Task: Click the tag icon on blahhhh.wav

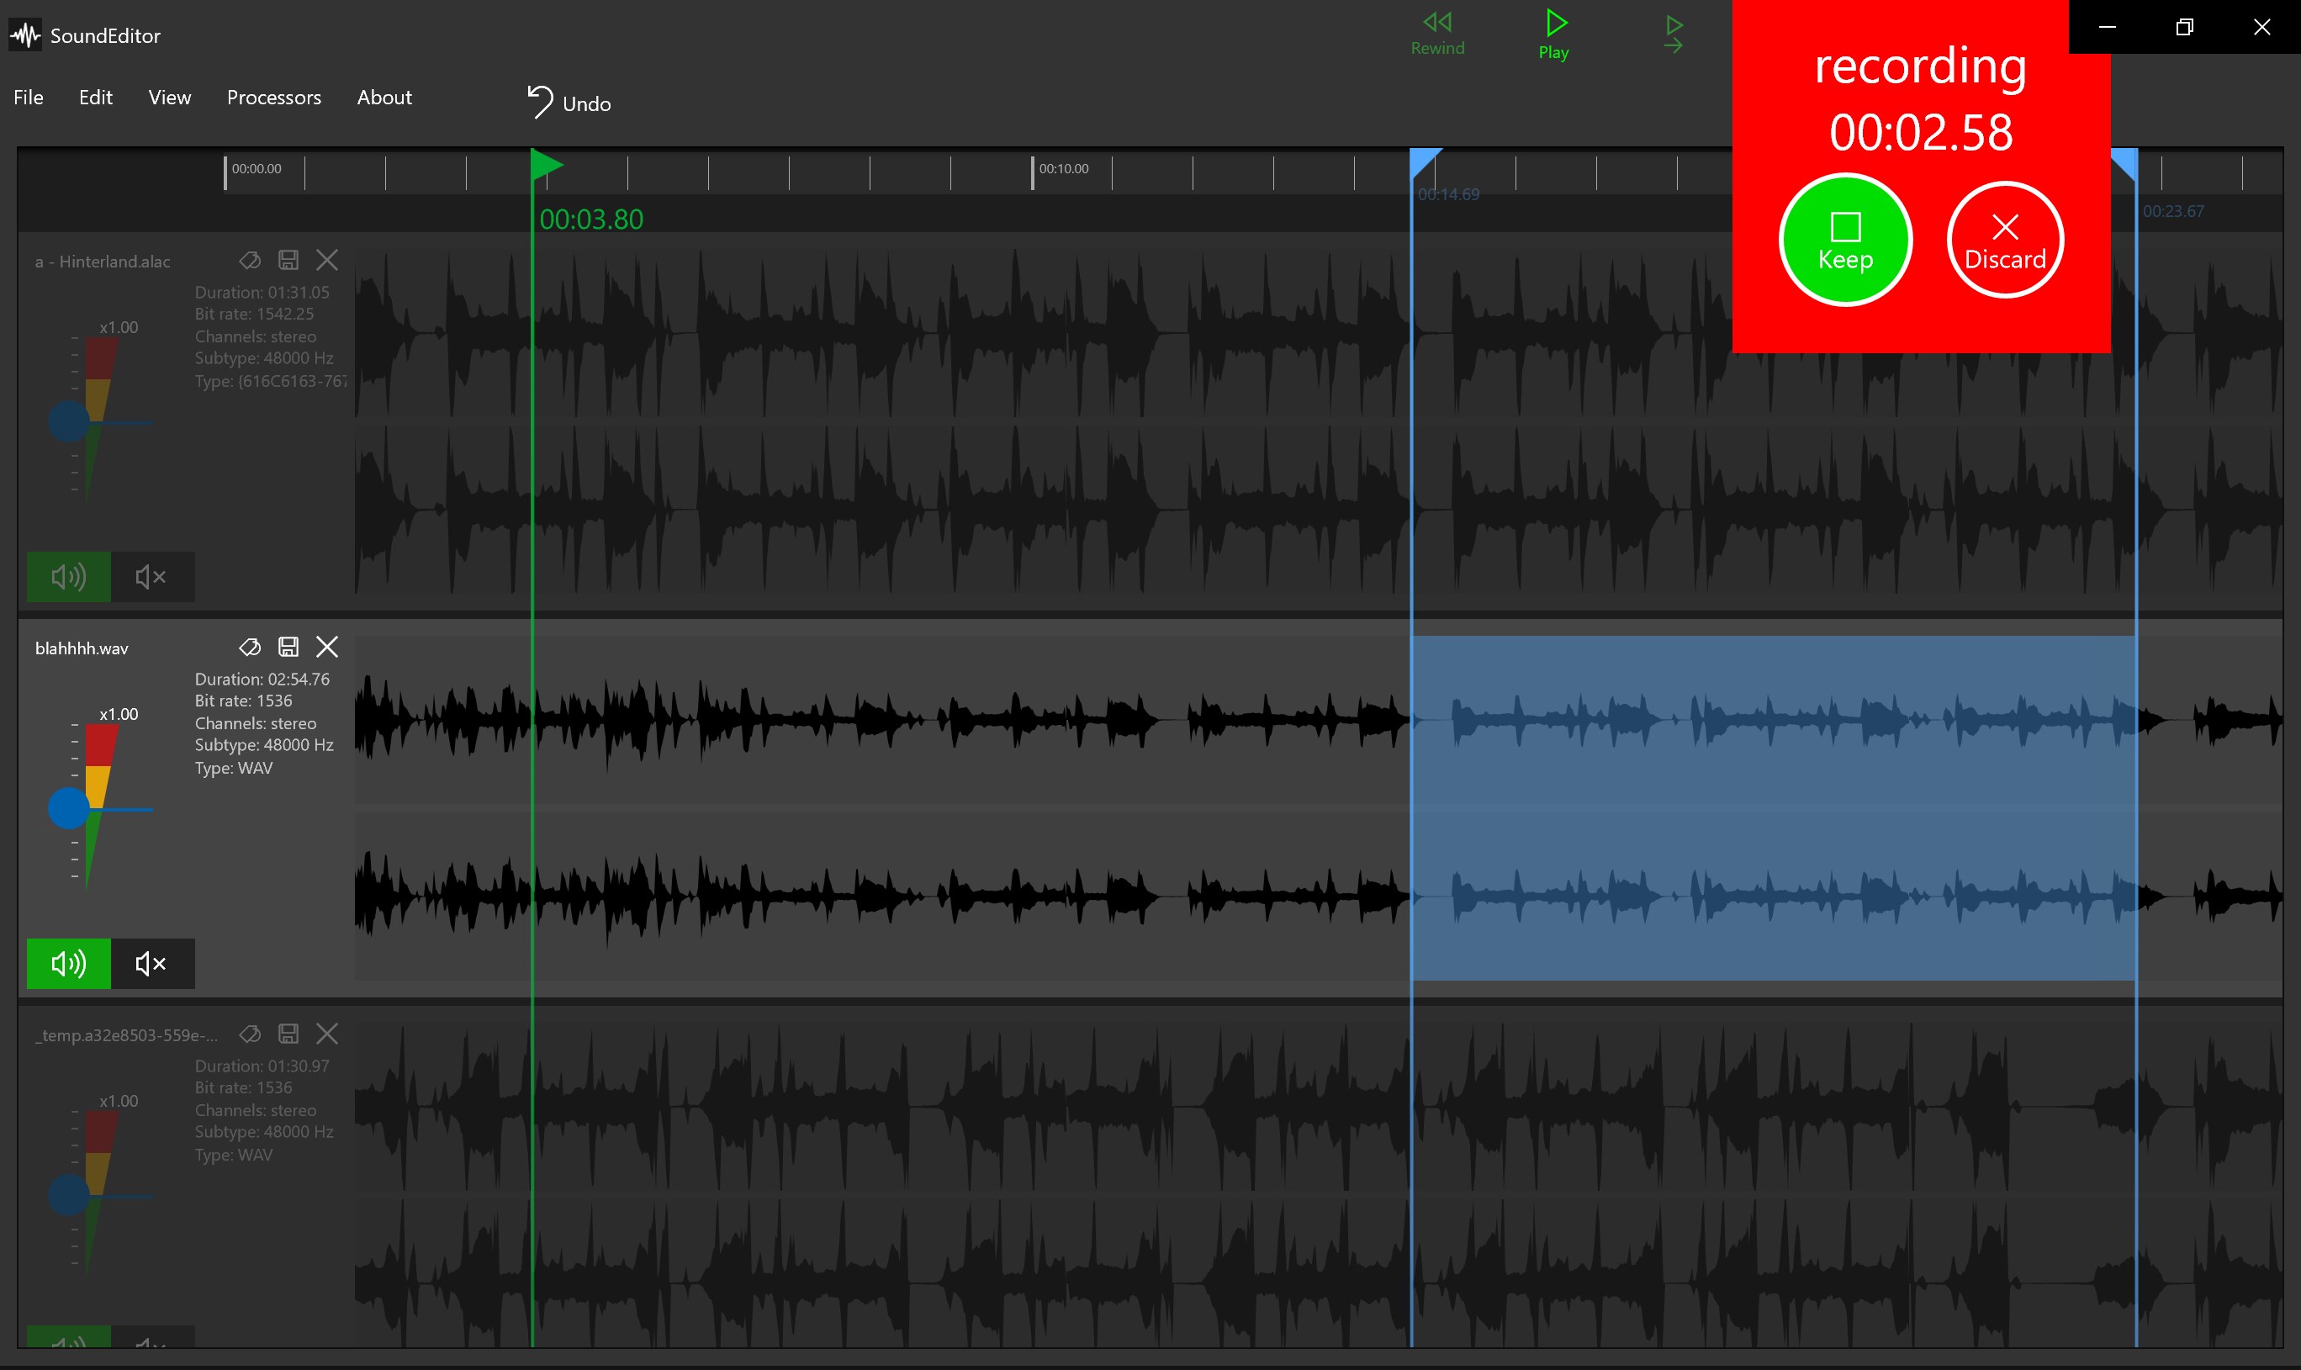Action: pyautogui.click(x=249, y=646)
